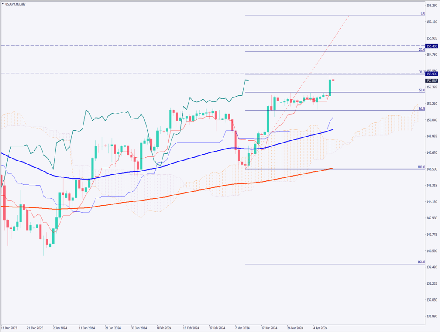Click the current price tag 152.848

tap(431, 81)
